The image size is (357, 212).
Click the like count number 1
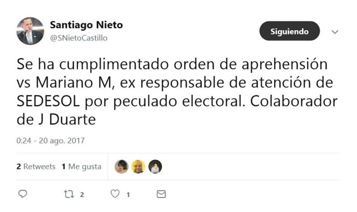(x=128, y=195)
